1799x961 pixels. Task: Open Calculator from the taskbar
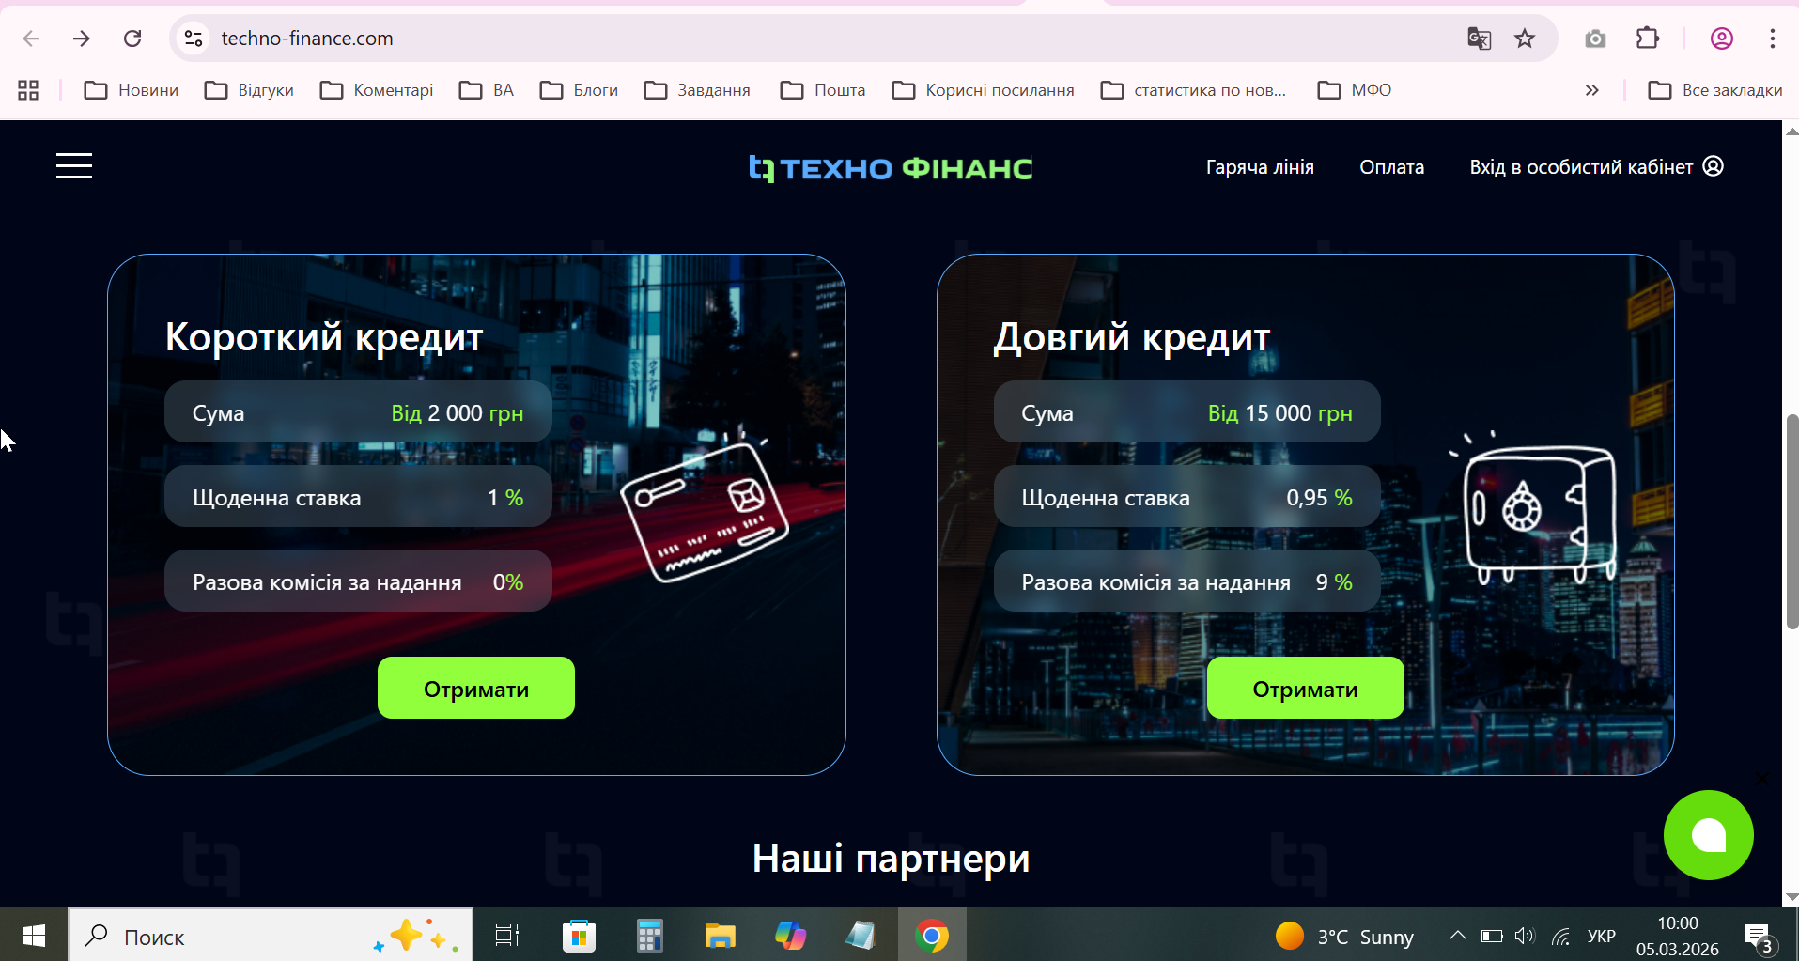pos(649,936)
